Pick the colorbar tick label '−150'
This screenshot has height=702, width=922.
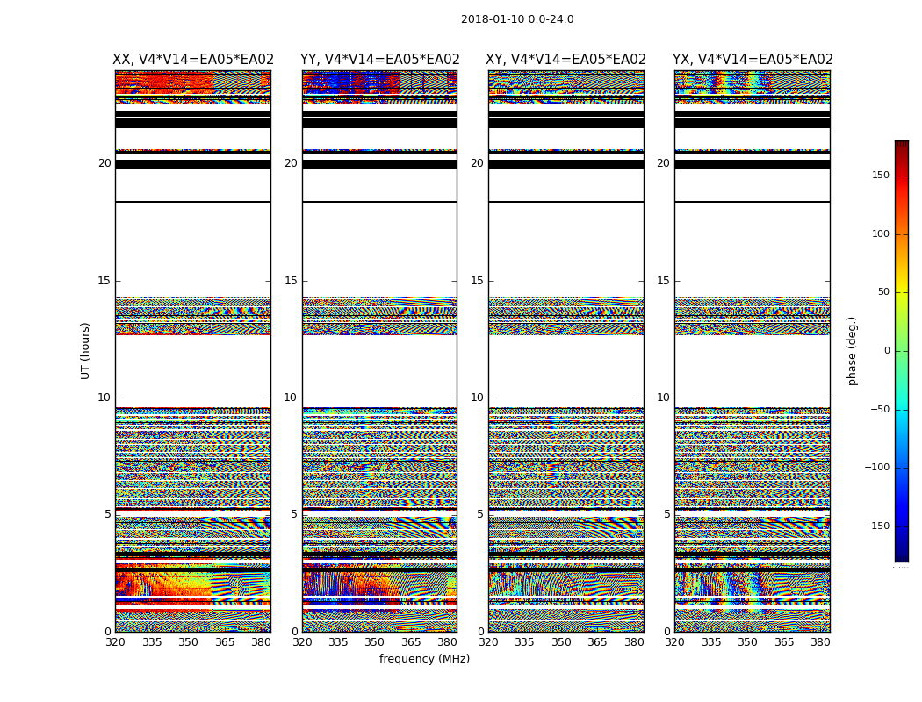pos(876,526)
